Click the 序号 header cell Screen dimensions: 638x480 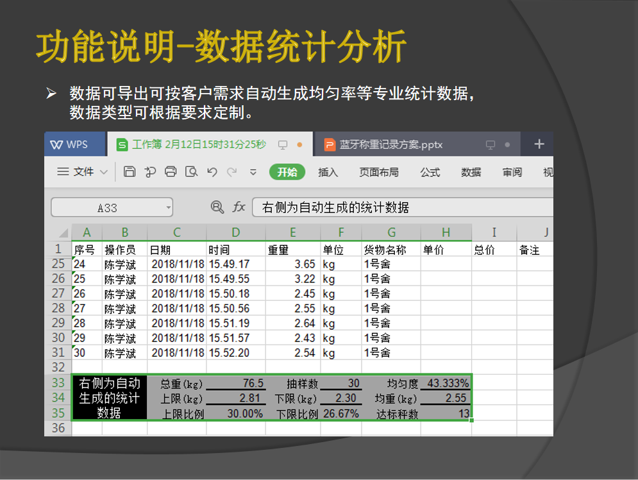click(x=87, y=250)
